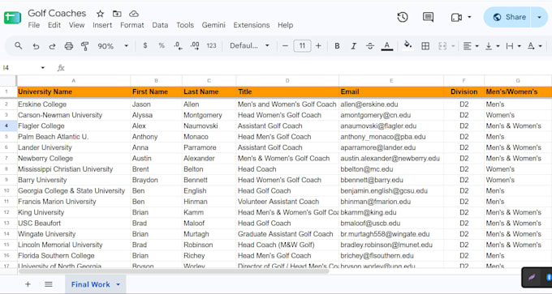Add a new sheet with plus

pos(28,284)
